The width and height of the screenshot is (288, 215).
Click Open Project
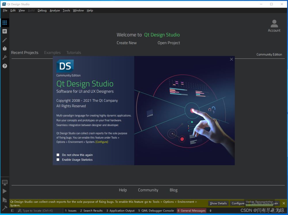[x=168, y=43]
